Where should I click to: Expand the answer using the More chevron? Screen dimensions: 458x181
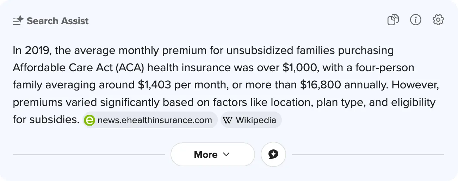coord(227,154)
